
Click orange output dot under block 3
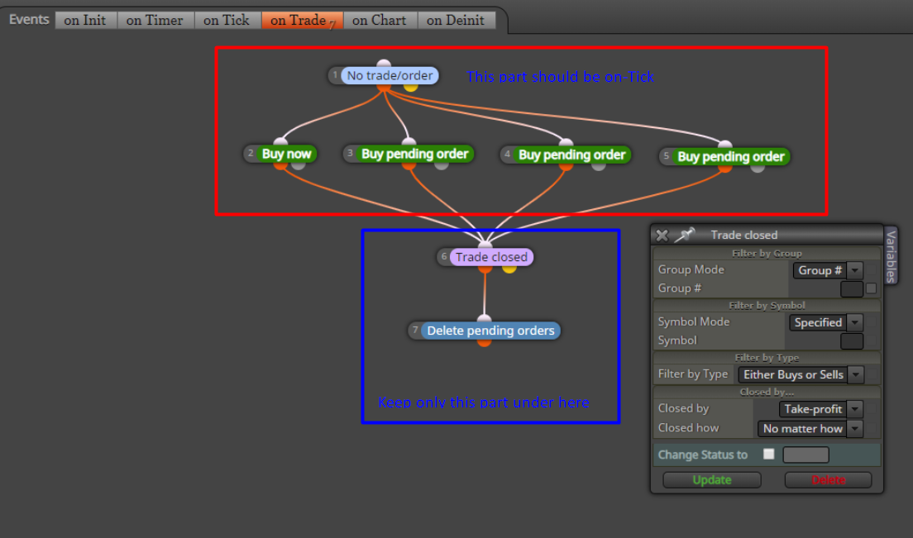(x=409, y=166)
